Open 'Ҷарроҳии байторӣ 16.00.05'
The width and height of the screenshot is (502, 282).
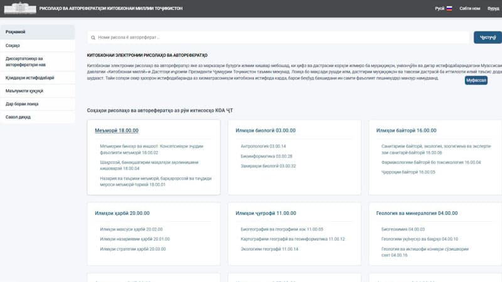click(409, 172)
